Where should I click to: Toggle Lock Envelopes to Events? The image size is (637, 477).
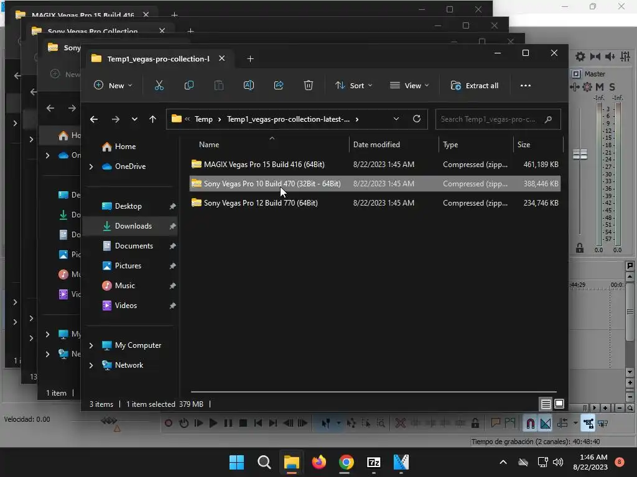click(588, 424)
